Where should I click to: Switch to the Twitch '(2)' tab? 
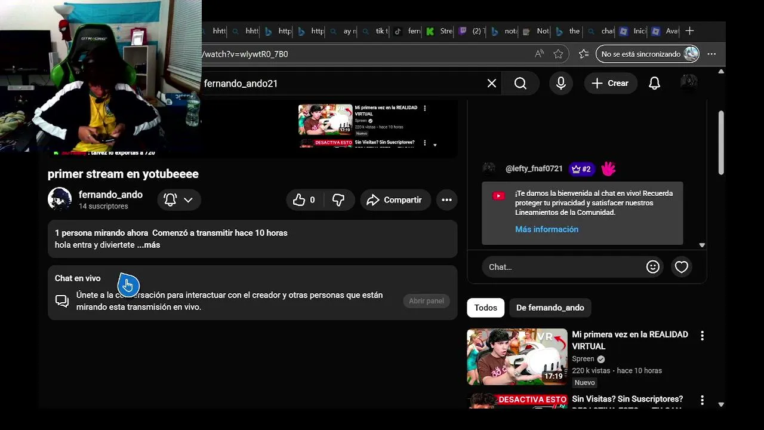tap(472, 31)
